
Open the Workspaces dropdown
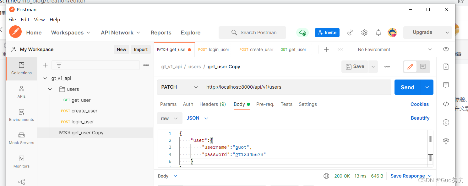(x=71, y=33)
